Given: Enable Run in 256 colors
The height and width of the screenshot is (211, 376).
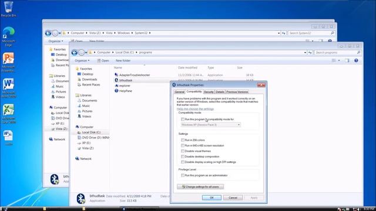Looking at the screenshot, I should [x=183, y=140].
